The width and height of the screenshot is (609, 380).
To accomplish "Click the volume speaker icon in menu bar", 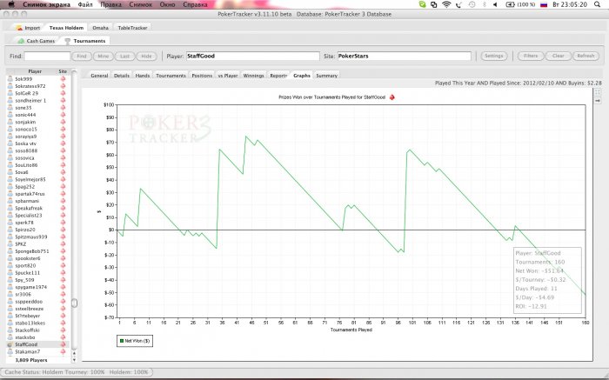I will [495, 4].
